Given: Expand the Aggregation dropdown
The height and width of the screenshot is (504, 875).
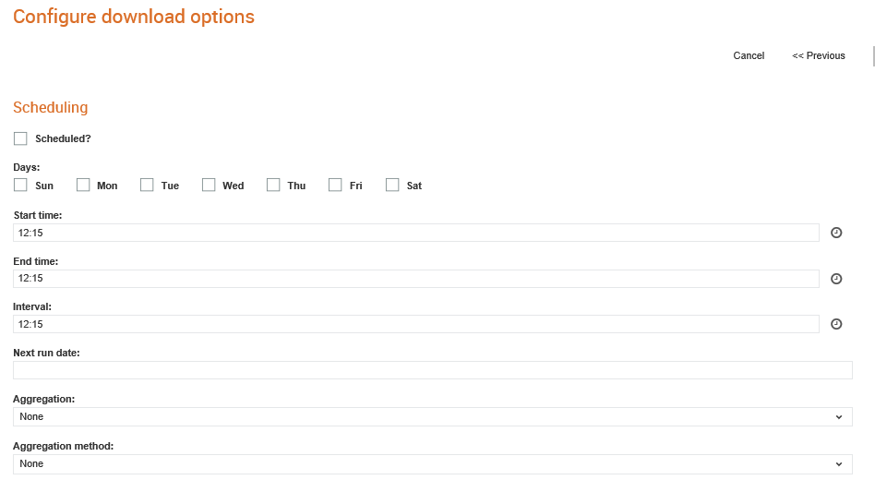Looking at the screenshot, I should coord(433,417).
